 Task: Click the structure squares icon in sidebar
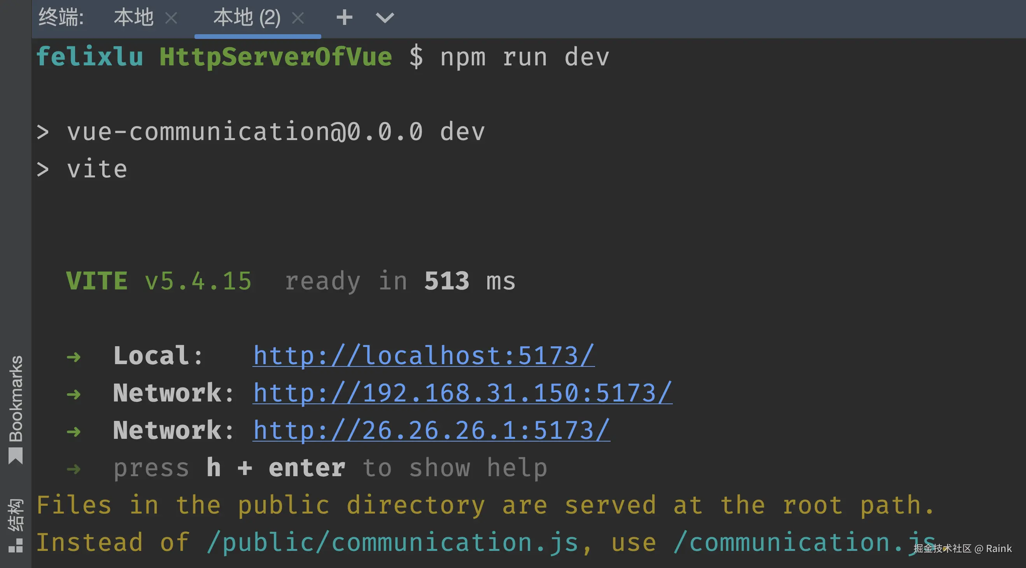click(16, 545)
